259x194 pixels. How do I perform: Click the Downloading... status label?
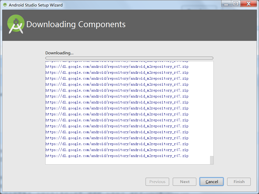click(x=60, y=53)
